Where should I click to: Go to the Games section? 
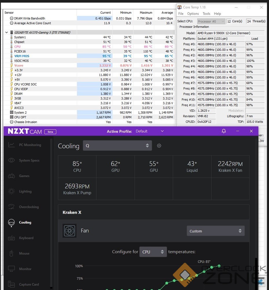click(x=24, y=176)
